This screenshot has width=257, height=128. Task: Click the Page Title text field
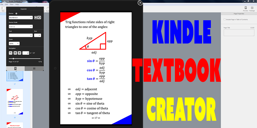point(239,32)
